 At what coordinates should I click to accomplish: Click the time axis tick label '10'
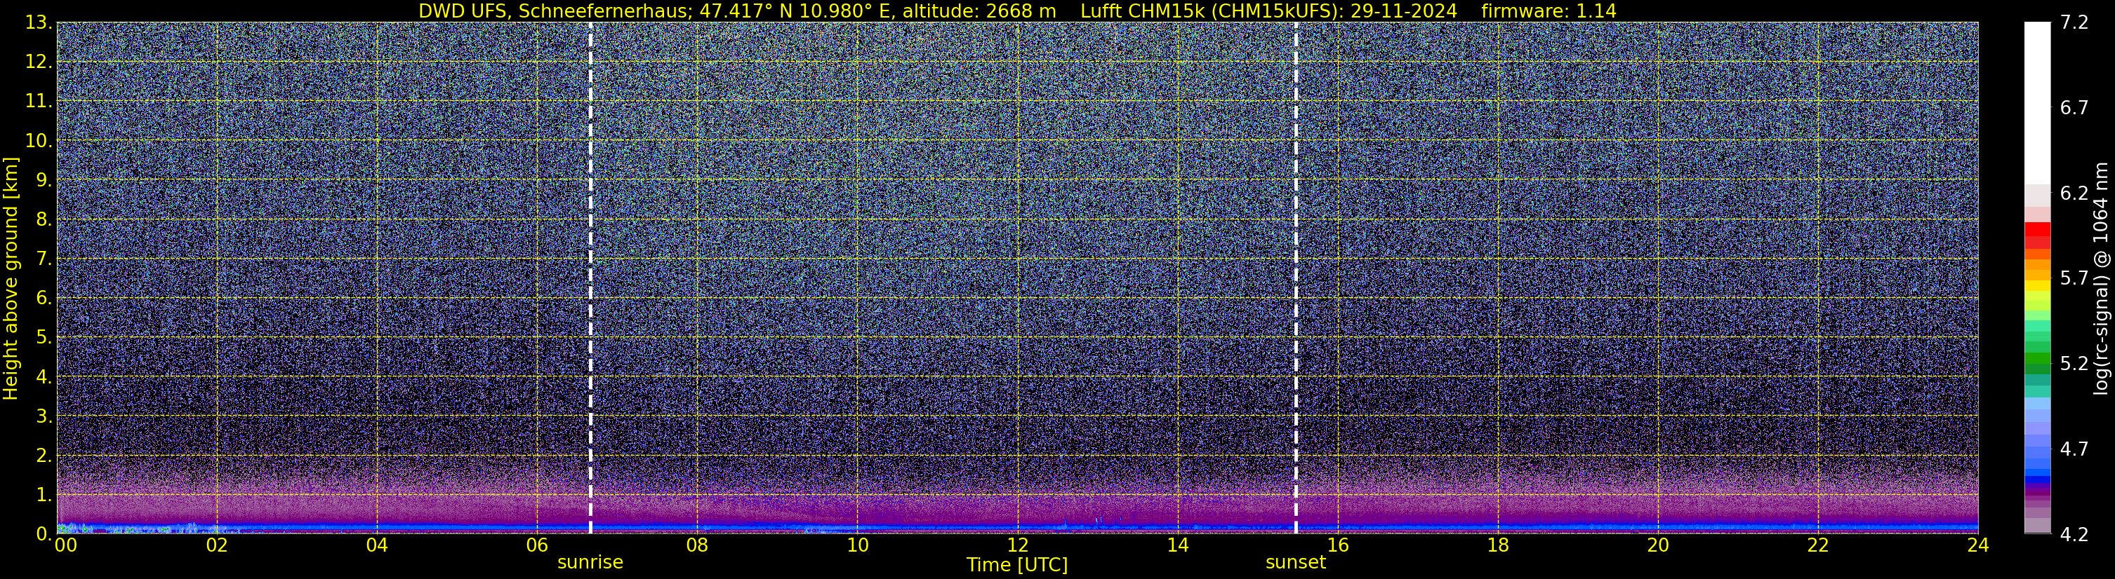pos(857,545)
